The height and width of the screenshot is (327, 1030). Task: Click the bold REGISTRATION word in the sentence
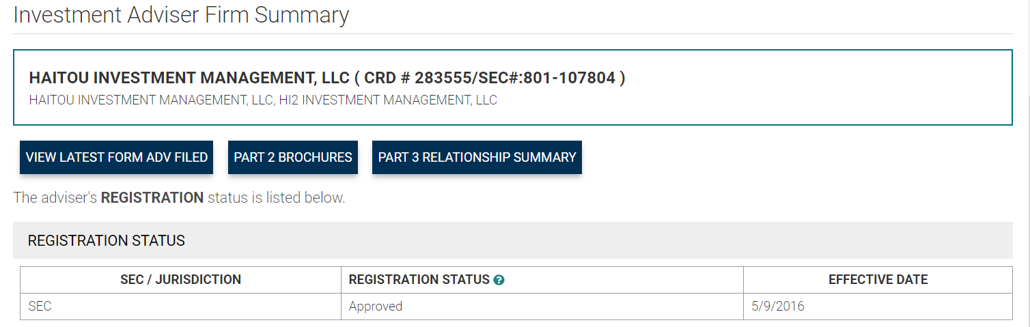tap(152, 198)
